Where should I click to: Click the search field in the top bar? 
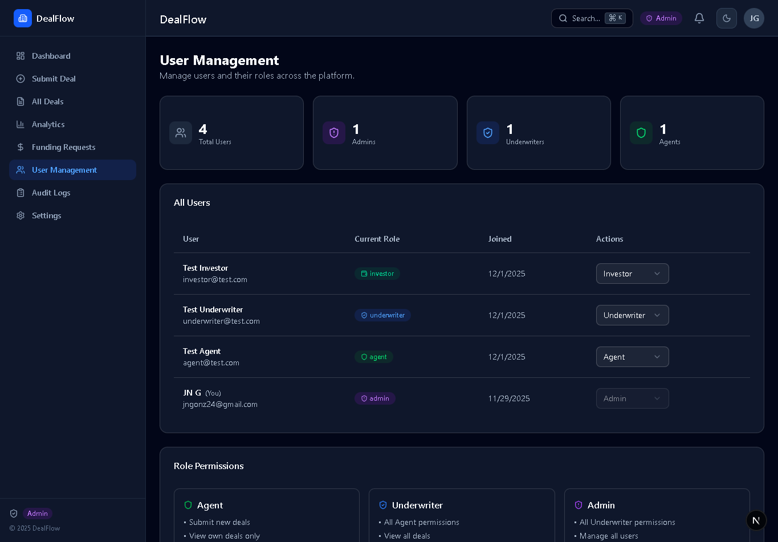coord(587,18)
